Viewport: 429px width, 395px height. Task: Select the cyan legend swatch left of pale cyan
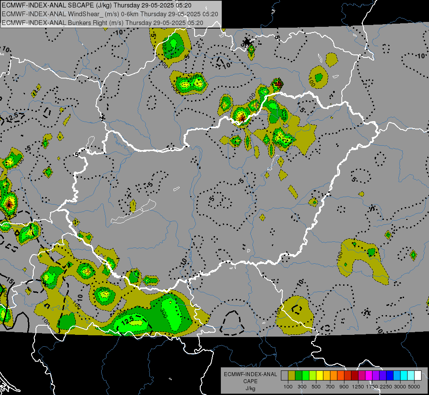click(404, 376)
